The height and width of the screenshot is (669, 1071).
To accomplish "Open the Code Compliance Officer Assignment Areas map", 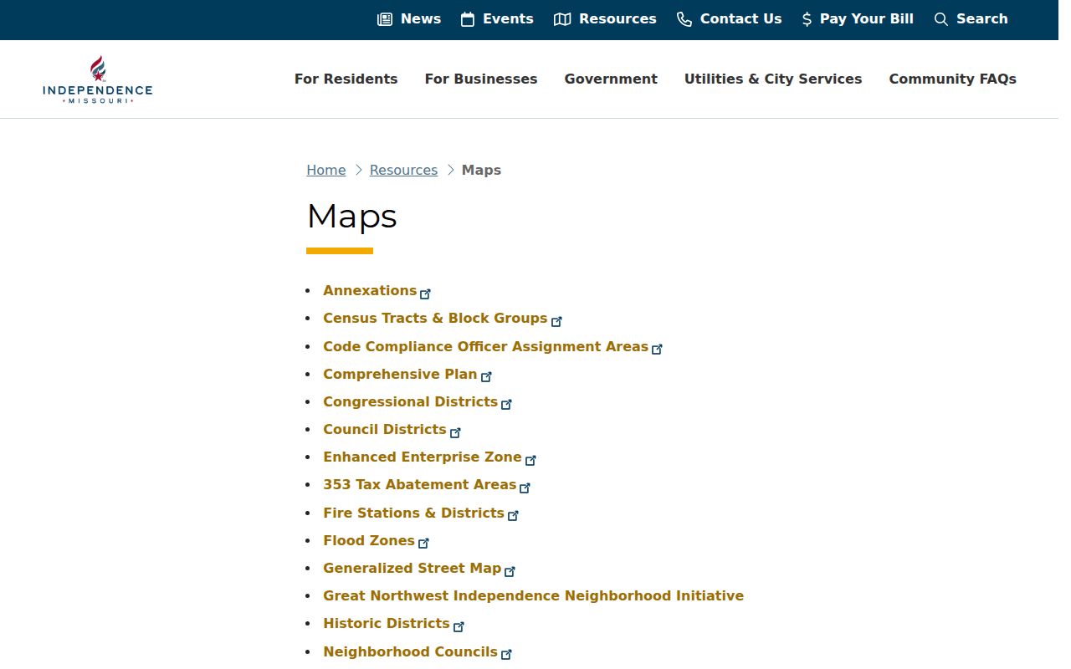I will pos(486,346).
